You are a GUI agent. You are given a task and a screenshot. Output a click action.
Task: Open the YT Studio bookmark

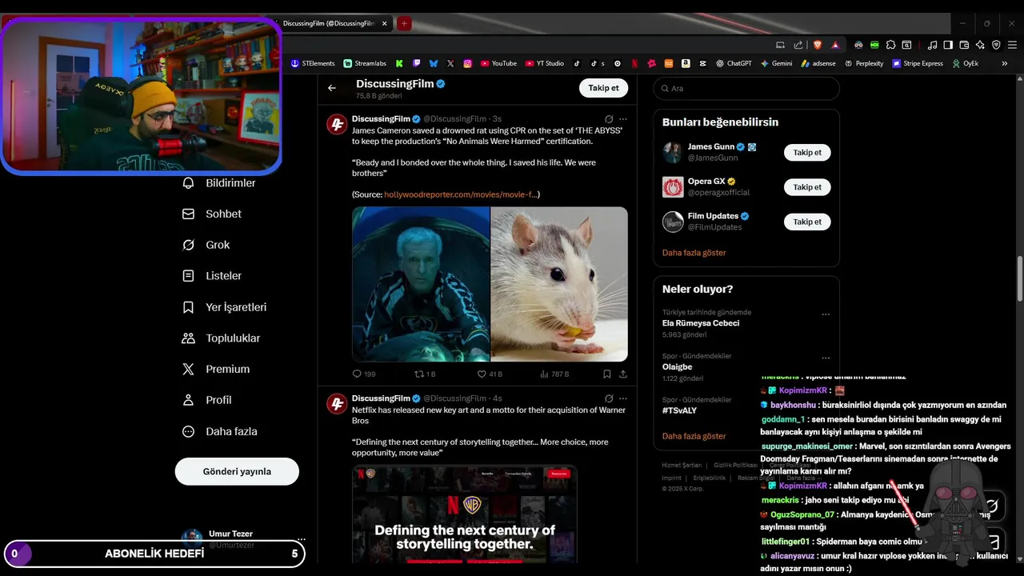click(x=545, y=63)
